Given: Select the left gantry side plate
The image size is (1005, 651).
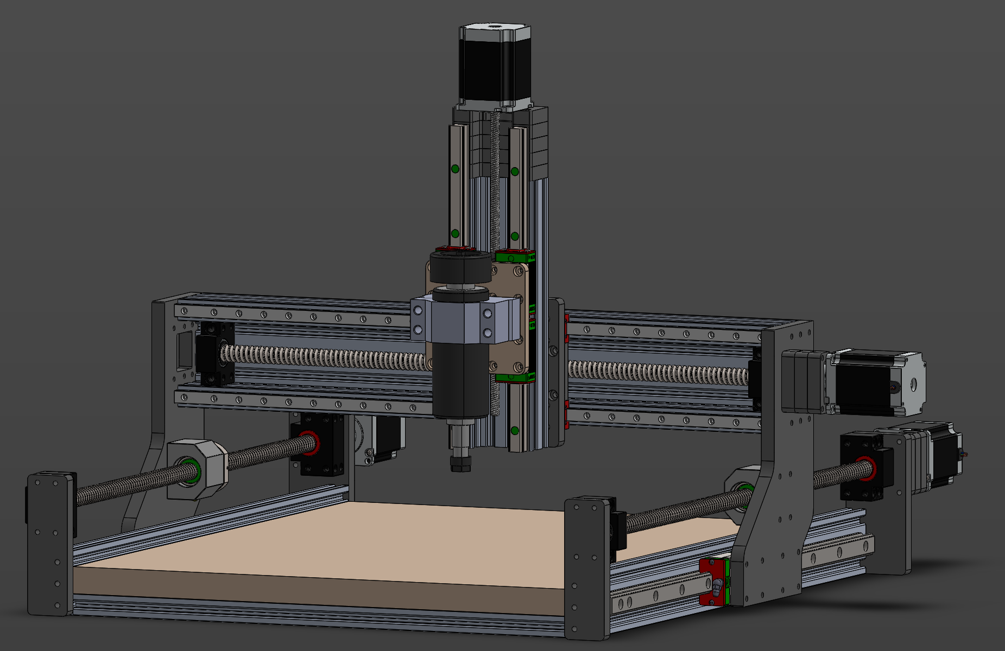Looking at the screenshot, I should (x=163, y=412).
